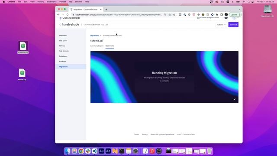Launch Adobe After Effects from dock

tap(108, 151)
